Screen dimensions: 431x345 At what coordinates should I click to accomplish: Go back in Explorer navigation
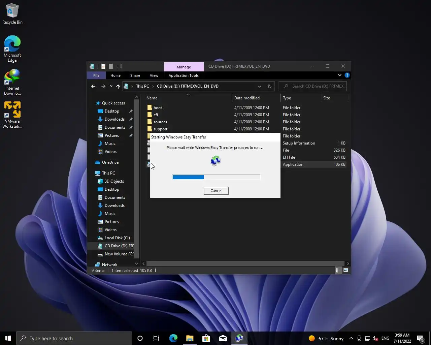(x=93, y=86)
